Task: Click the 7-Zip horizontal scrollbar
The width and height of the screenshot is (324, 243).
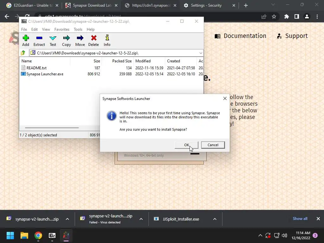Action: click(x=52, y=128)
